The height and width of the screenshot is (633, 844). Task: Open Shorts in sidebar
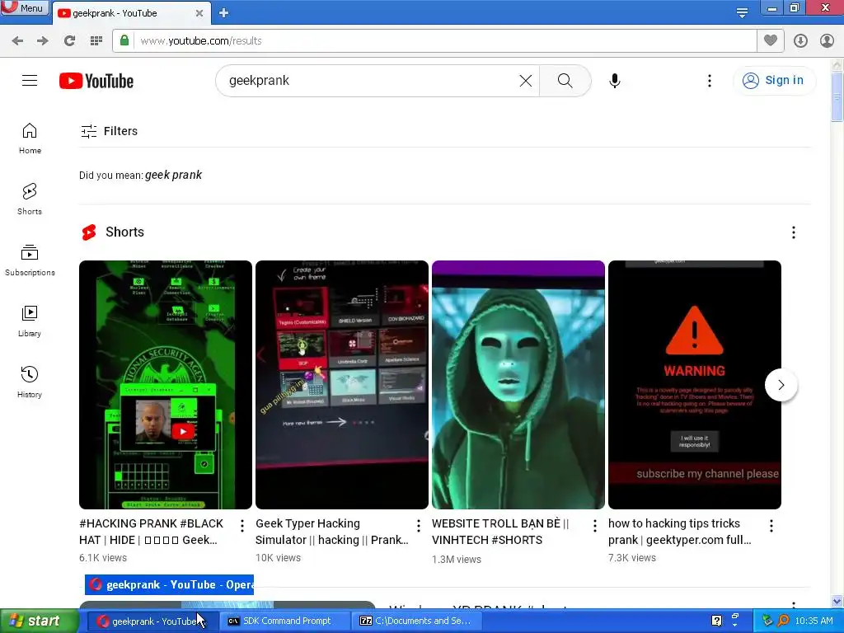pyautogui.click(x=30, y=199)
